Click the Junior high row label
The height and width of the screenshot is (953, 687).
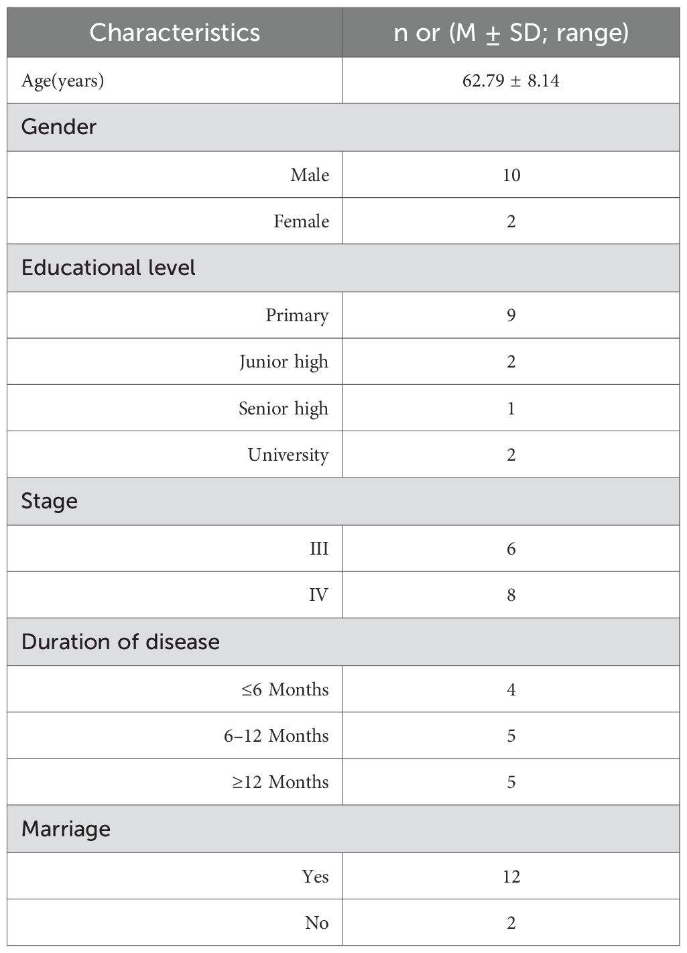coord(284,361)
